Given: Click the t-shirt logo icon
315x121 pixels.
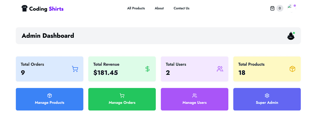Looking at the screenshot, I should (x=24, y=8).
